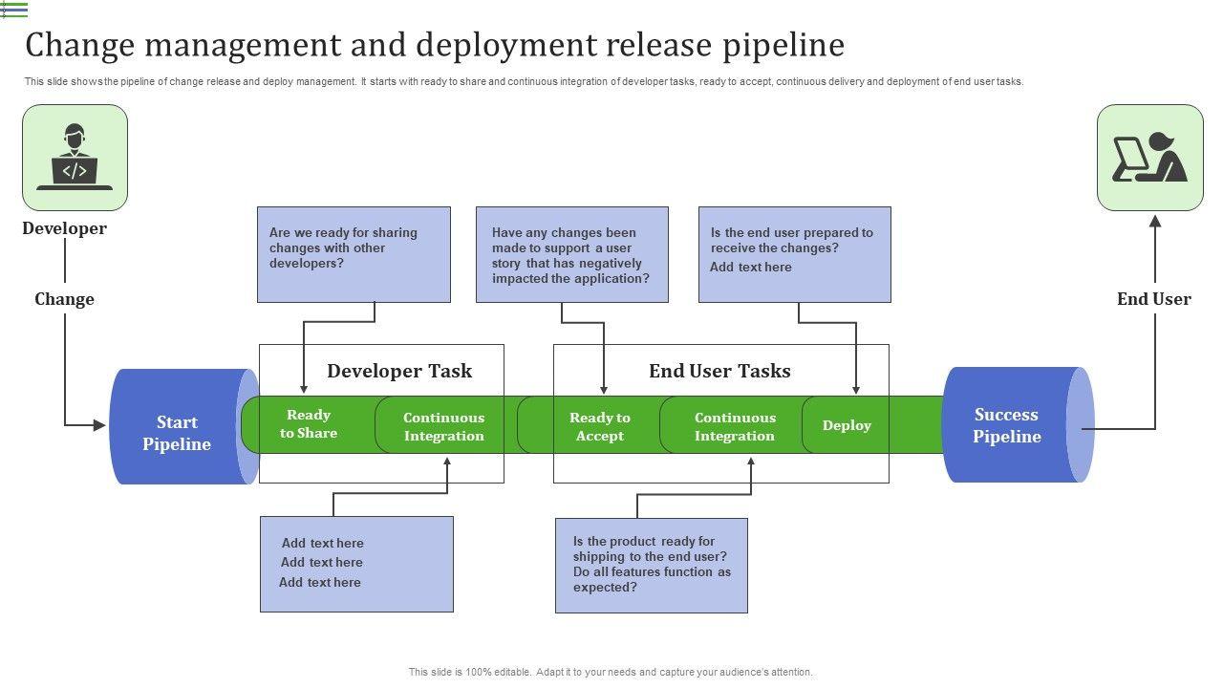Select the Developer Task heading
Viewport: 1223px width, 688px height.
pos(399,371)
